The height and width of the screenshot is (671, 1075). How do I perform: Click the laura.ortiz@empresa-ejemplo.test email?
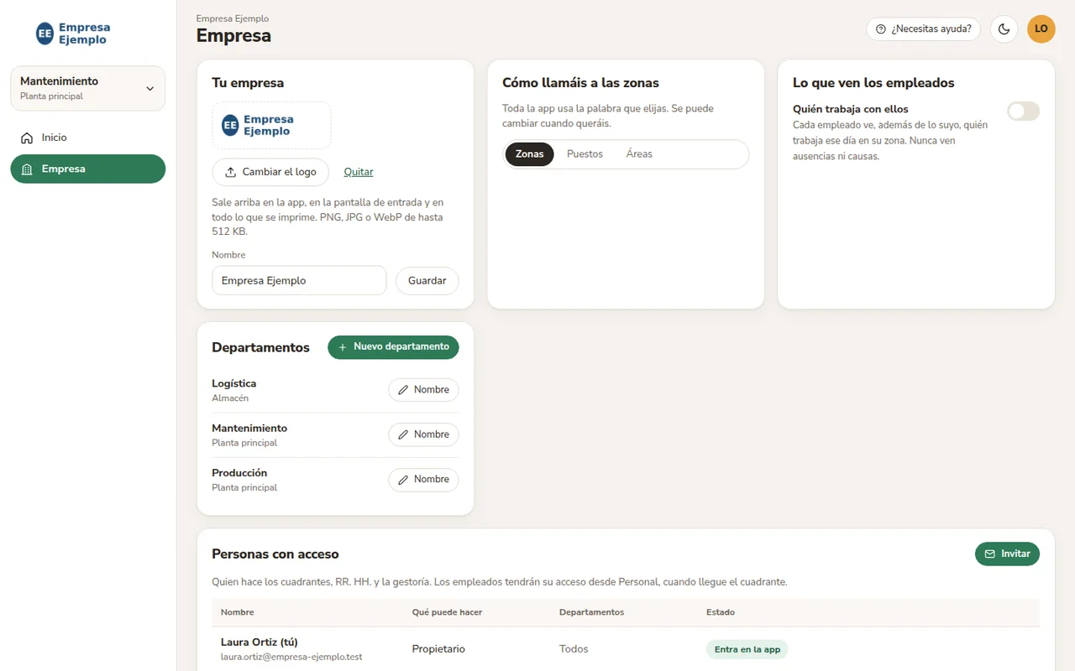(291, 657)
